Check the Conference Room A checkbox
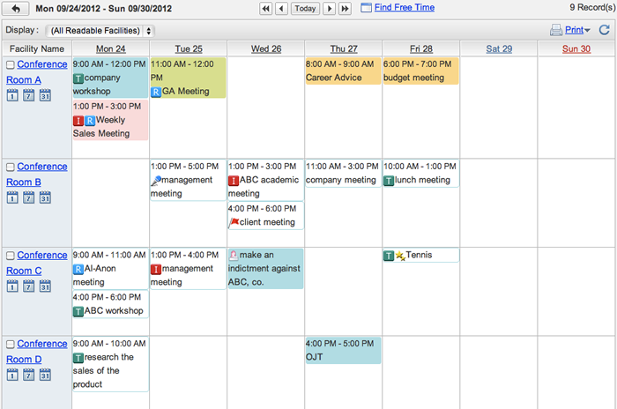 click(11, 64)
